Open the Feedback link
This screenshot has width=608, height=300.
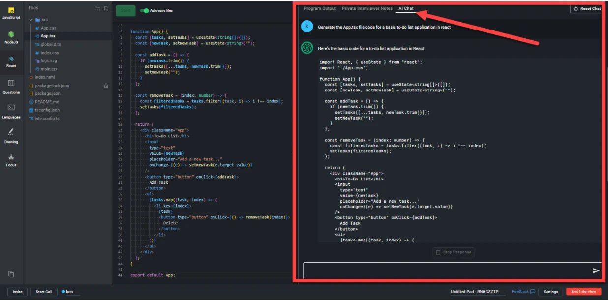[x=520, y=292]
